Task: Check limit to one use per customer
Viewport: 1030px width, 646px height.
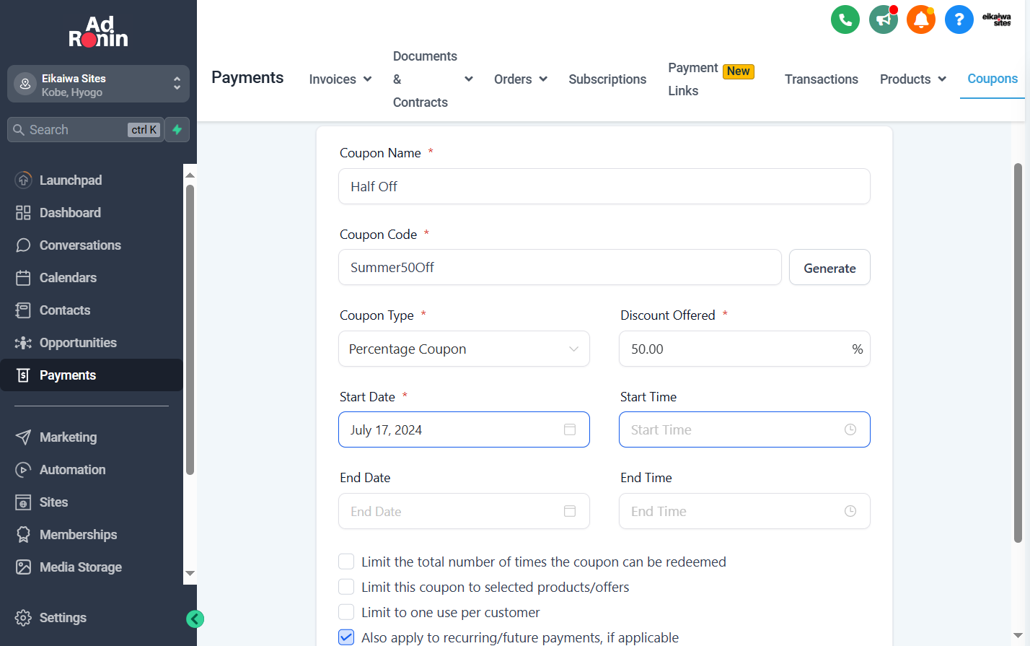Action: coord(346,612)
